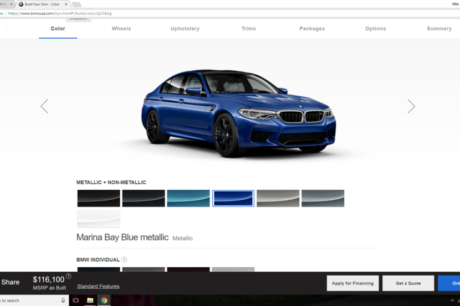Viewport: 460px width, 306px height.
Task: Show the previous car view arrow
Action: [44, 106]
